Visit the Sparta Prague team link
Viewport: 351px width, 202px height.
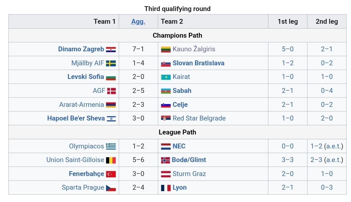click(x=83, y=187)
